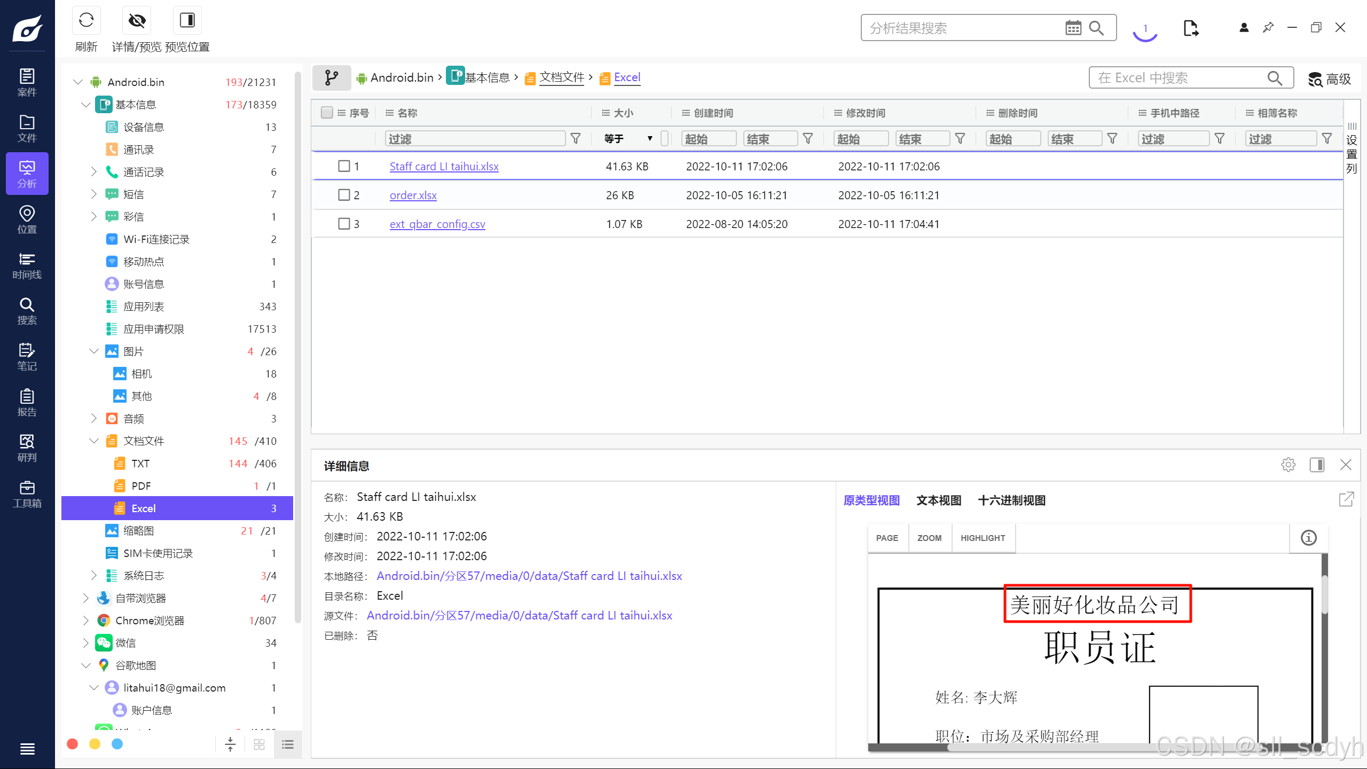Click the red color tag dot

[x=73, y=744]
